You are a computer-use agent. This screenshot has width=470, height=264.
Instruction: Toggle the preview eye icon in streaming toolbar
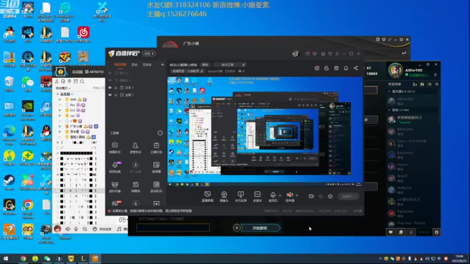321,197
